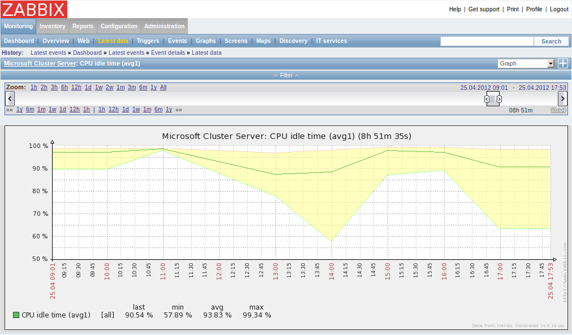The image size is (572, 335).
Task: Set zoom to 1y
Action: [x=153, y=88]
